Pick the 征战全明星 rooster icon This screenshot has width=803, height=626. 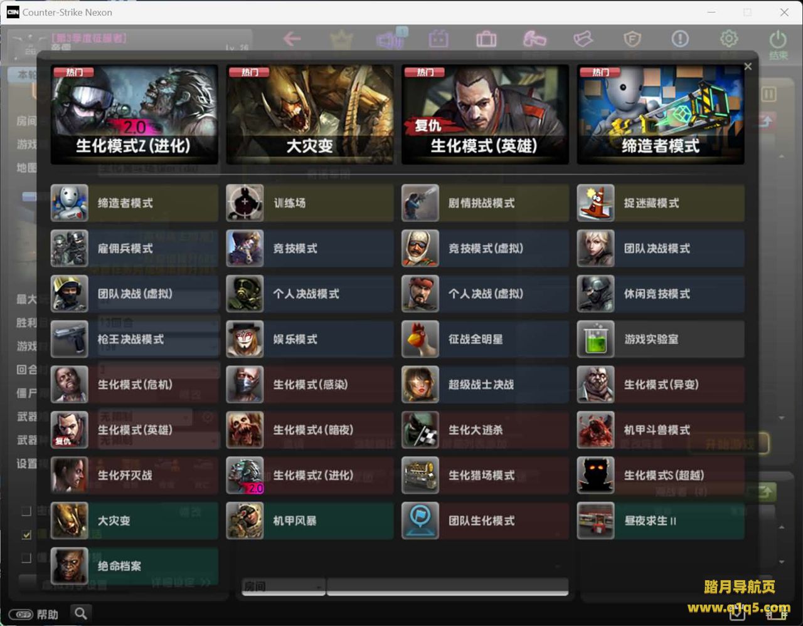tap(420, 339)
